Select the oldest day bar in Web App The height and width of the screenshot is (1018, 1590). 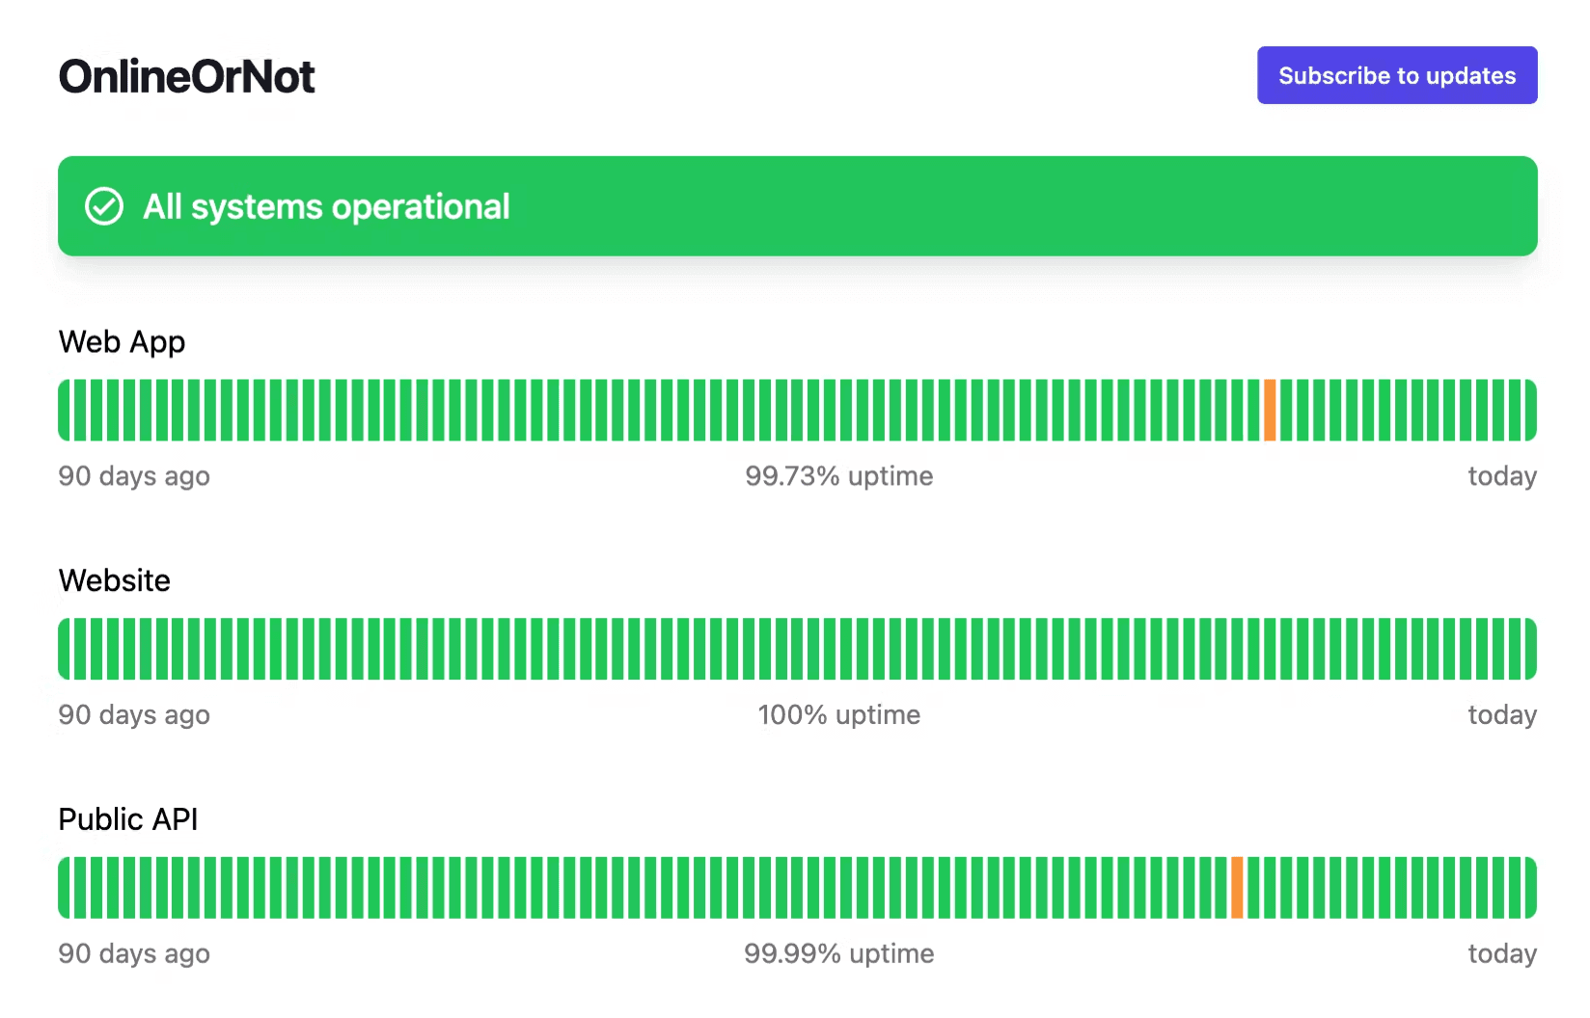65,411
